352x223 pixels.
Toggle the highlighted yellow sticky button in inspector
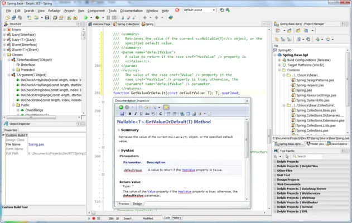point(166,107)
